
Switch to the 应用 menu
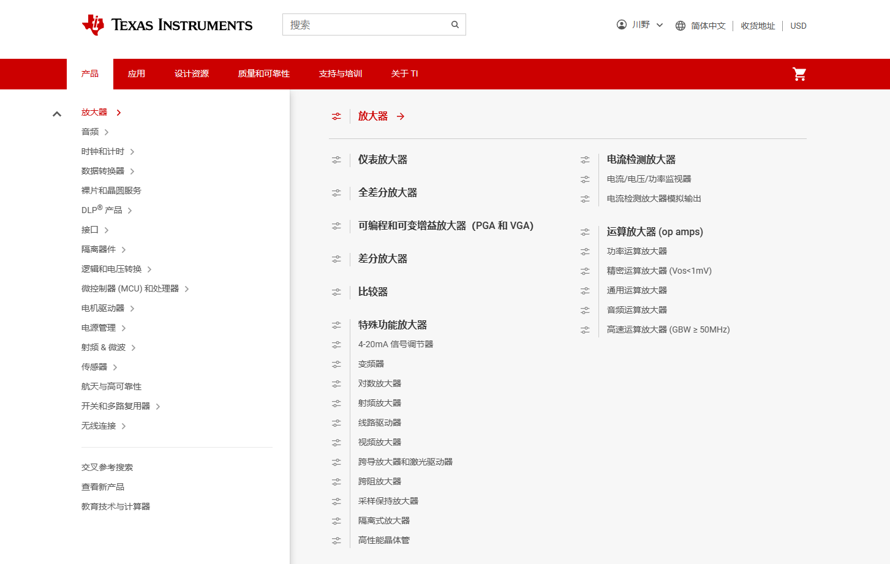click(x=137, y=73)
